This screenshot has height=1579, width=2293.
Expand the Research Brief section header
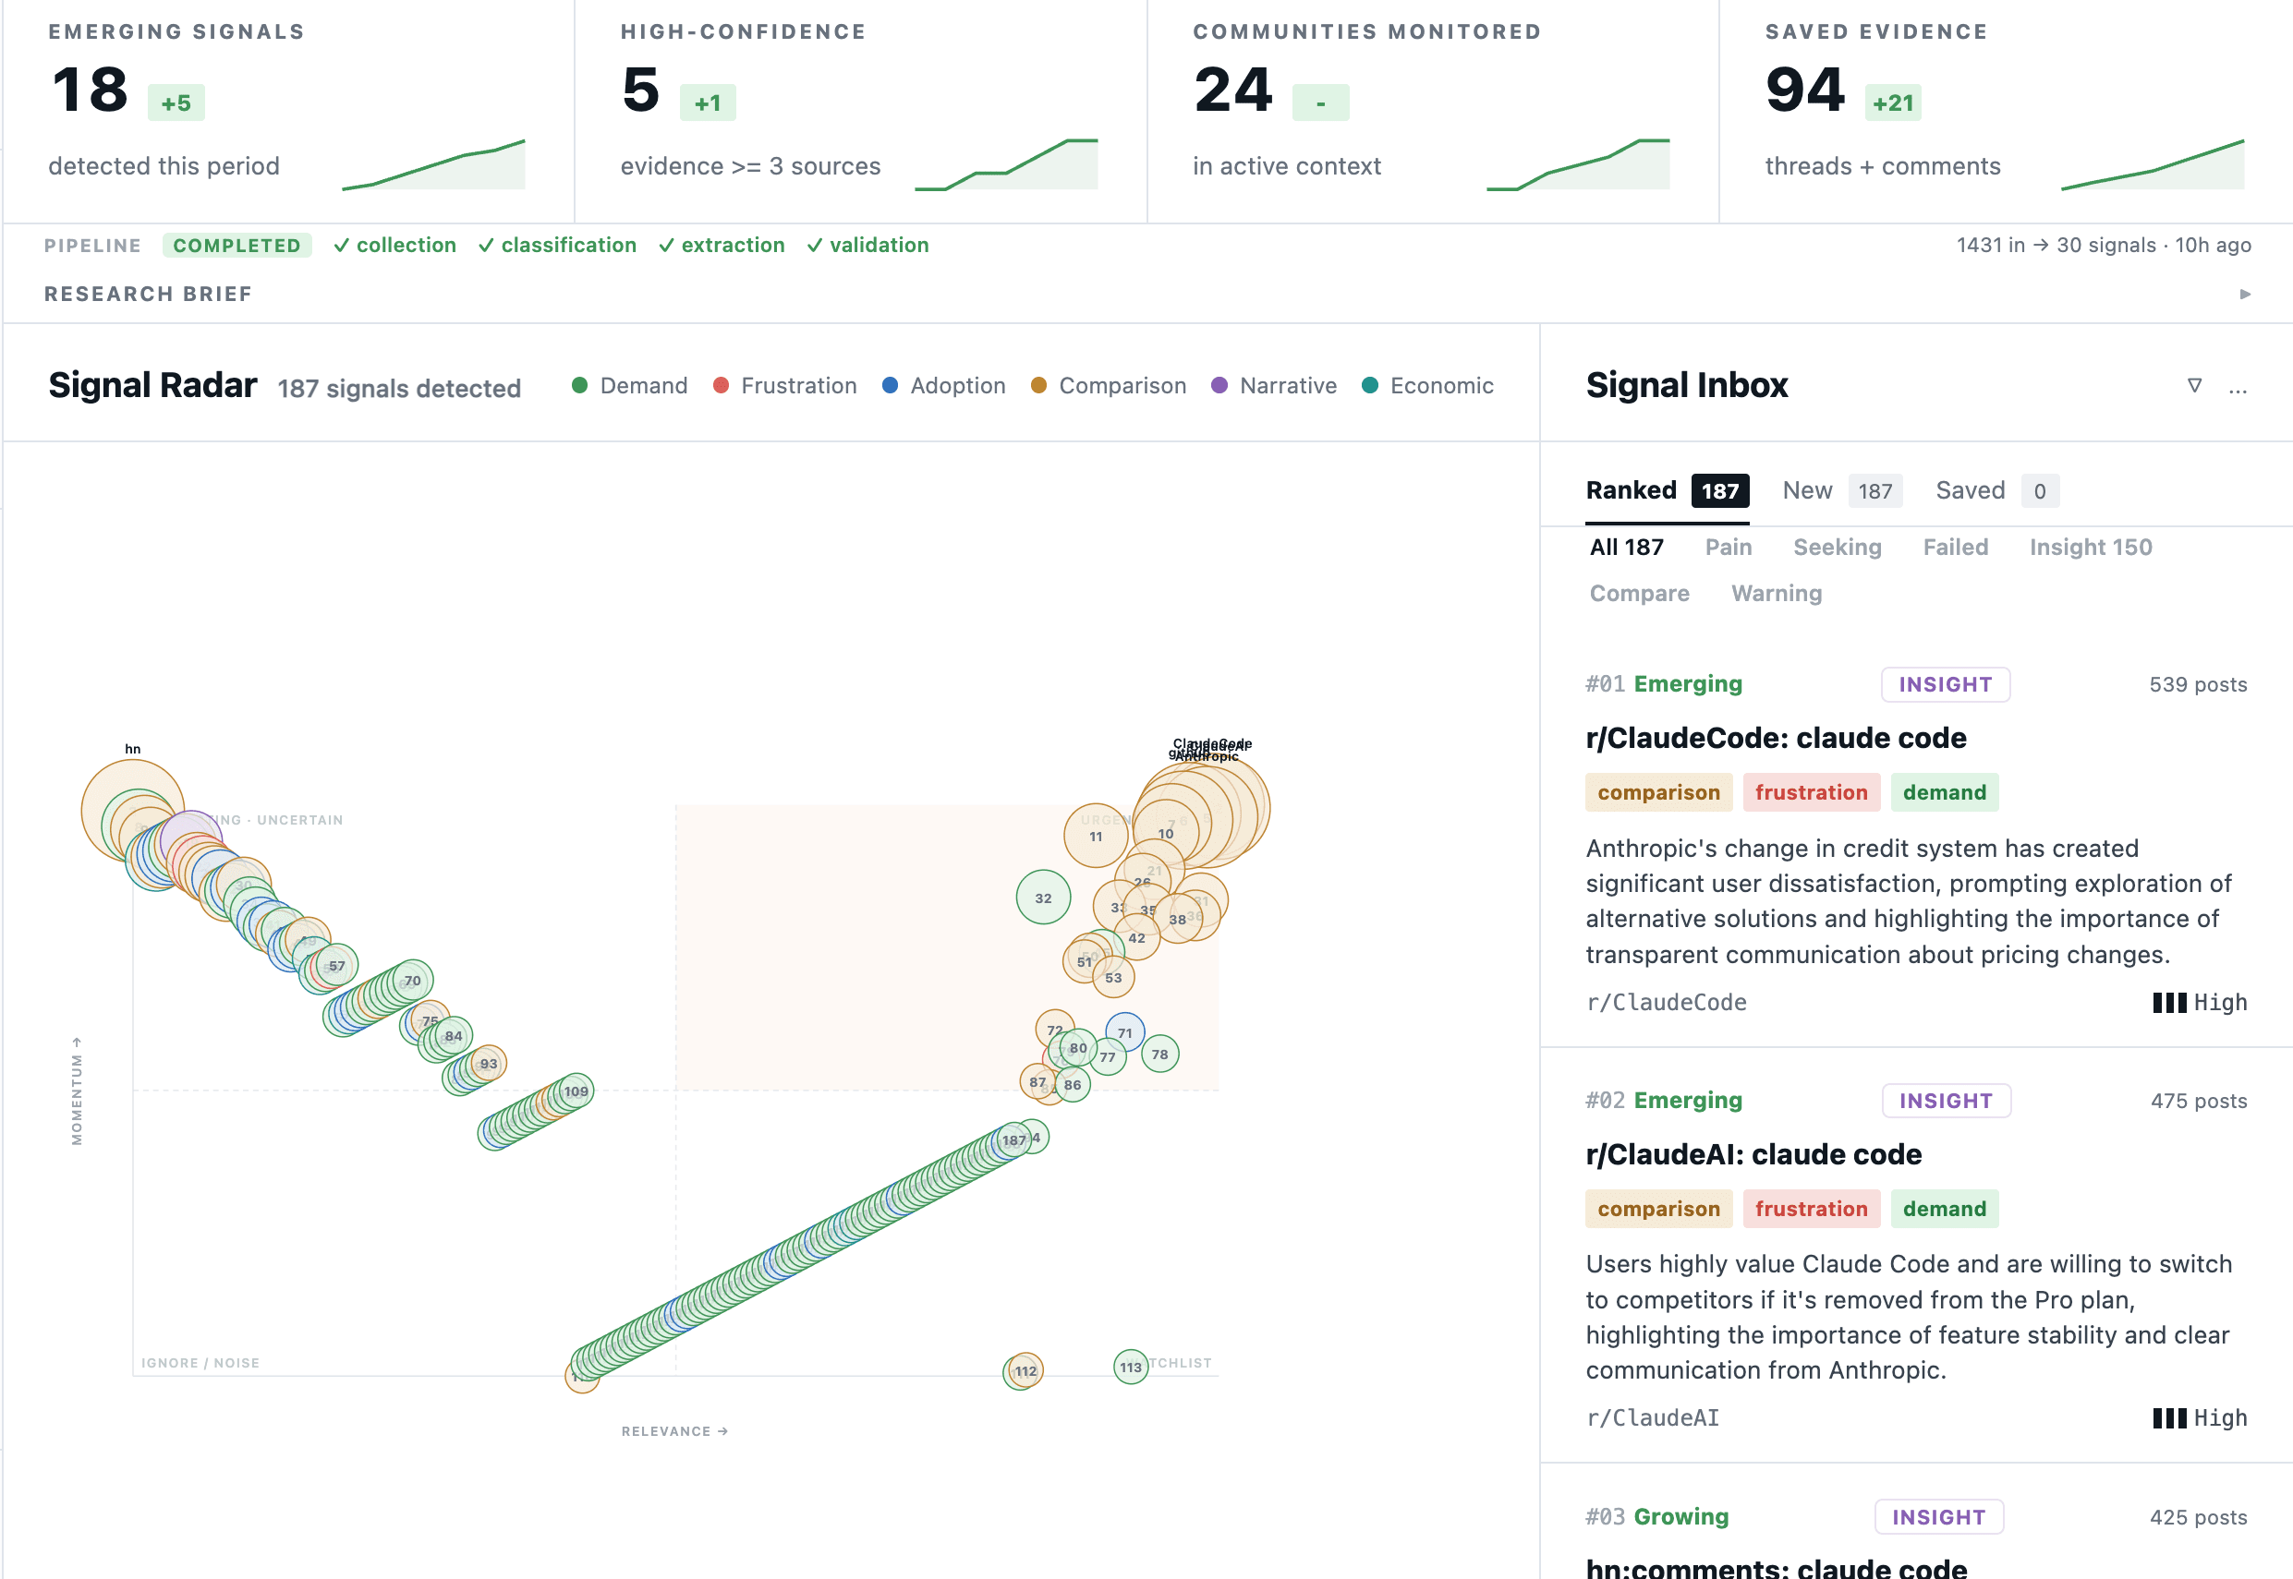click(149, 294)
